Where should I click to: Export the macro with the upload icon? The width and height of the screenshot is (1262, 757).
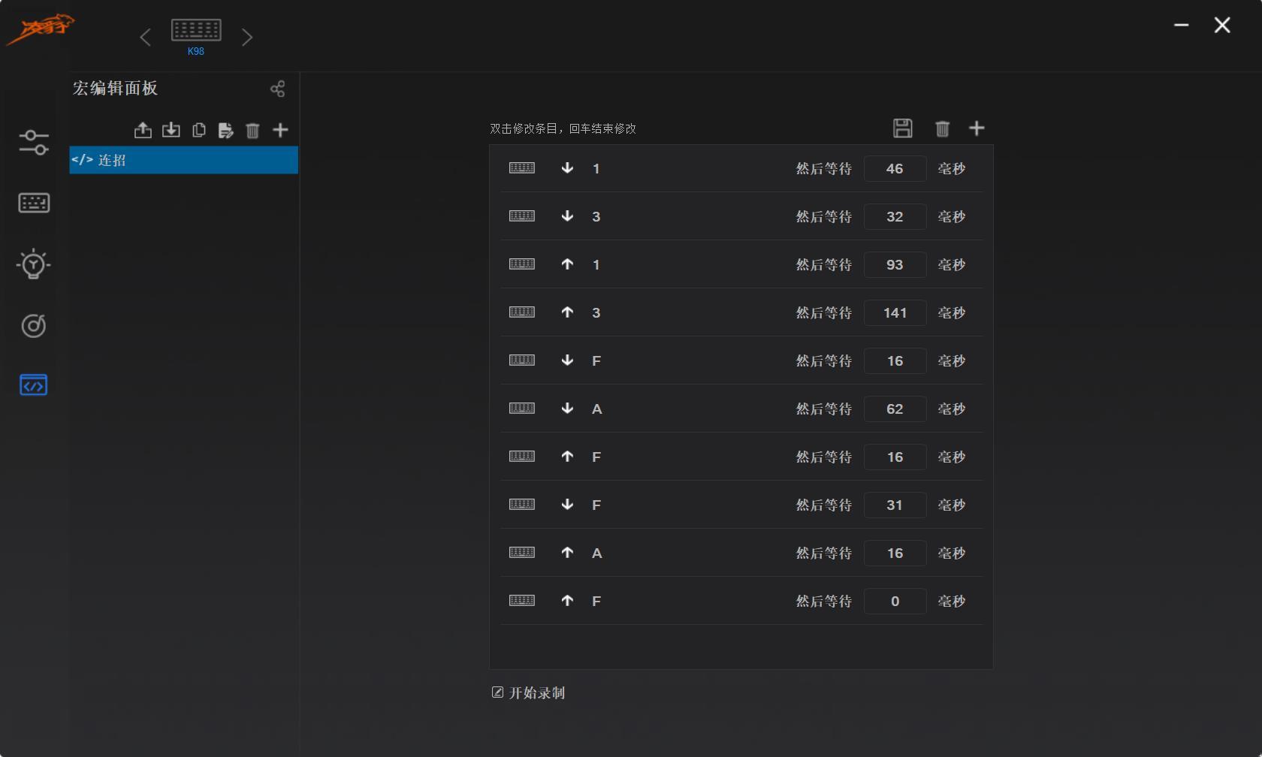tap(143, 130)
